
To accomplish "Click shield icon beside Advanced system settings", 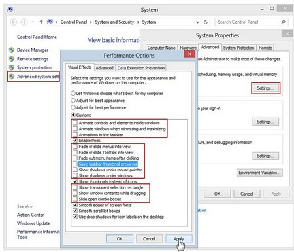I will [x=12, y=77].
